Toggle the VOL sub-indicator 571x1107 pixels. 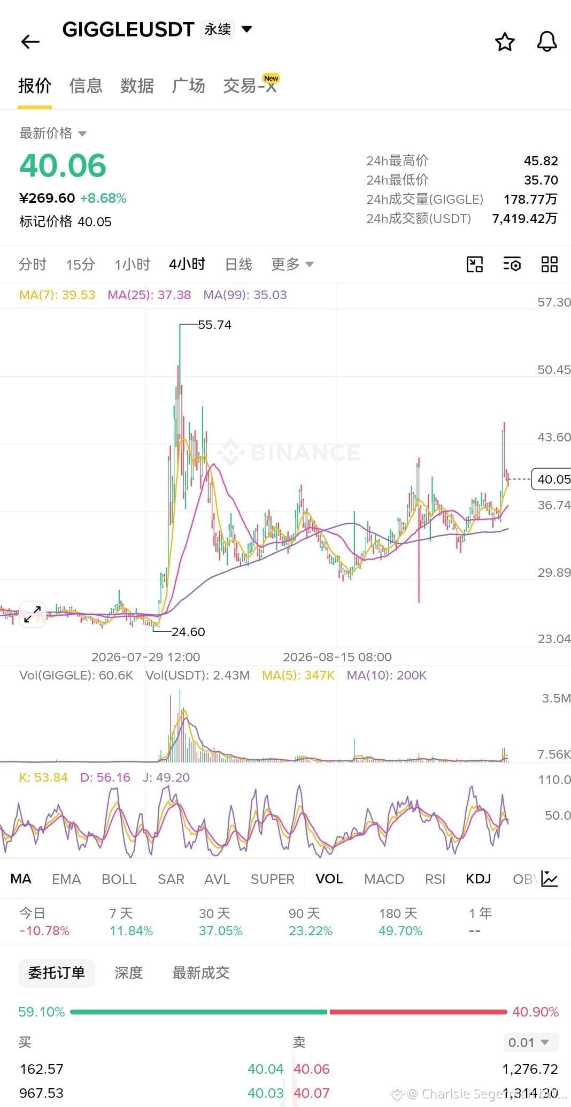pyautogui.click(x=329, y=879)
